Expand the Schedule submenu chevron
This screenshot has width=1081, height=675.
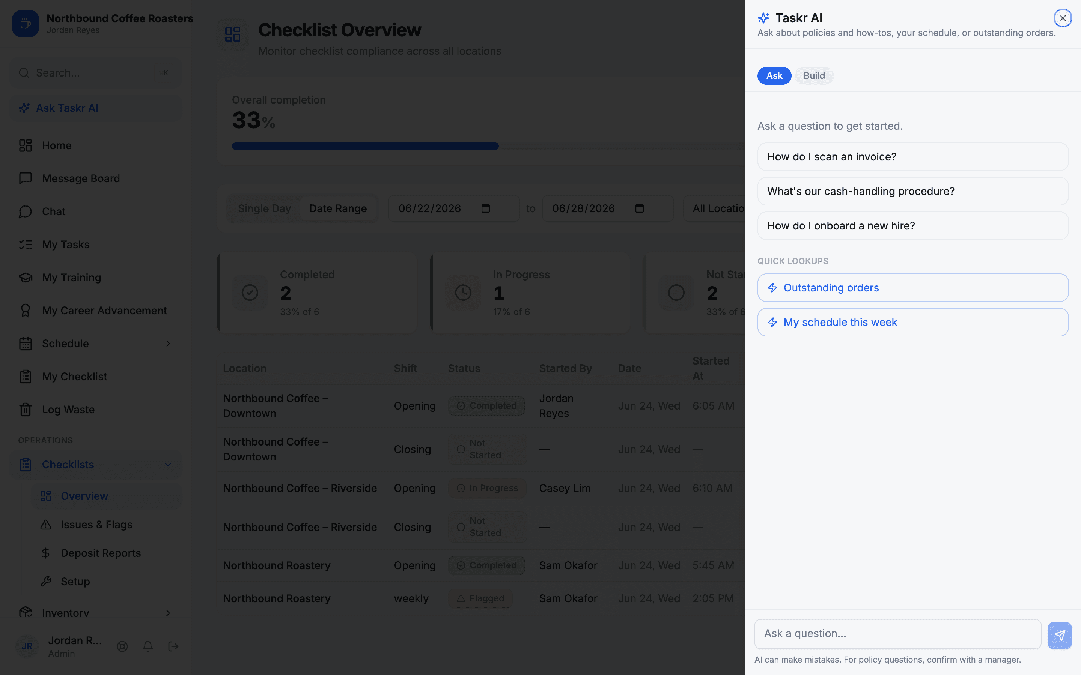[168, 344]
